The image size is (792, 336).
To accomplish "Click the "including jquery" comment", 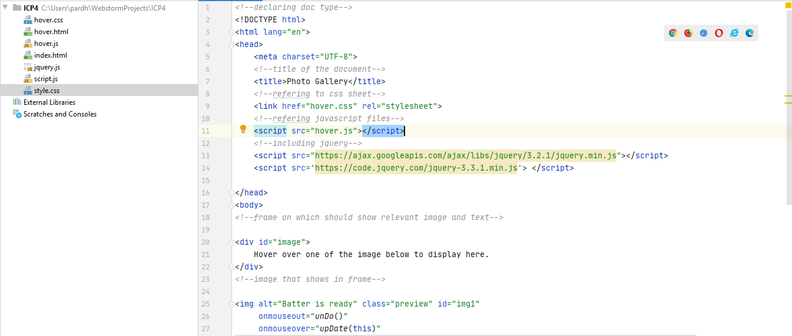I will point(308,143).
